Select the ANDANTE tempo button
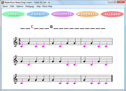 (63, 14)
